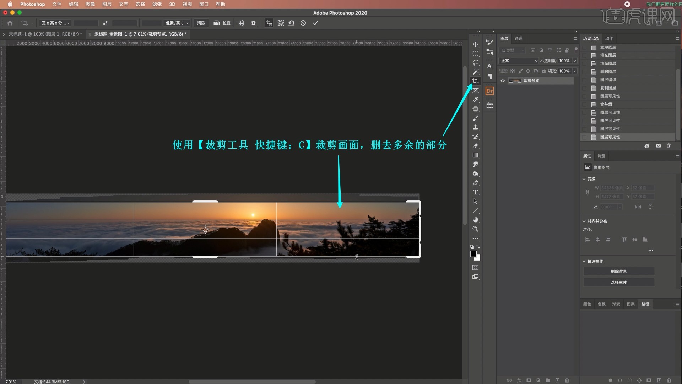Select the Pen tool
The width and height of the screenshot is (682, 384).
coord(475,183)
